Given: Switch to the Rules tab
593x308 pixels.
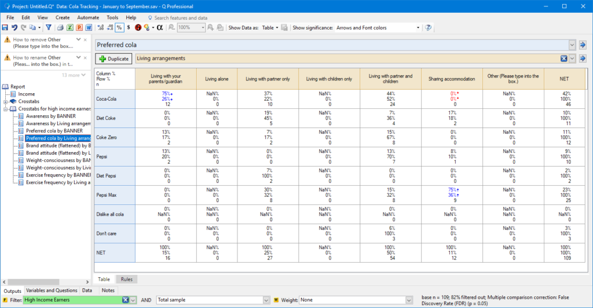Looking at the screenshot, I should [127, 279].
